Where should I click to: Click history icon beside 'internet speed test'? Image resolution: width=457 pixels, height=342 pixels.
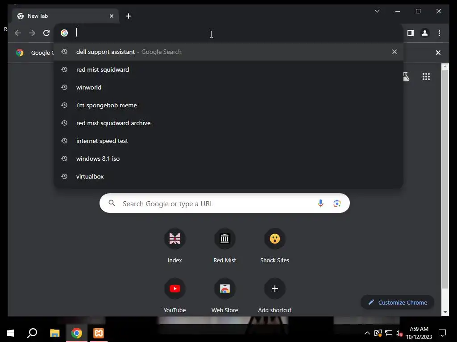(x=64, y=141)
